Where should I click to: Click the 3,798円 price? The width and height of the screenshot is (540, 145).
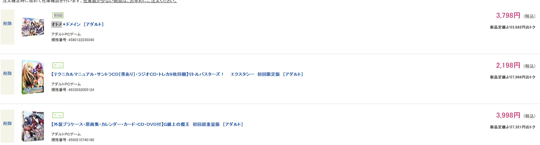[508, 16]
